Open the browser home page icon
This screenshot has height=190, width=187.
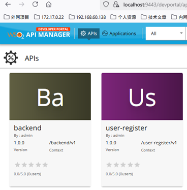click(49, 5)
